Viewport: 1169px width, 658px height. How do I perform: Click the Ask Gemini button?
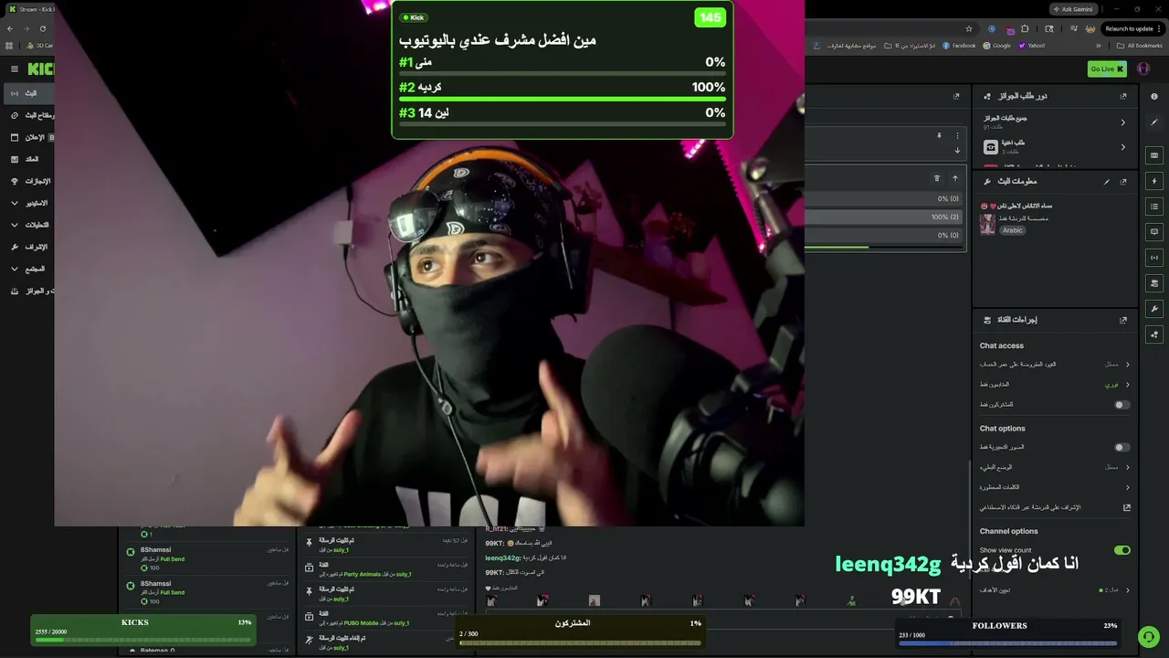pyautogui.click(x=1072, y=9)
